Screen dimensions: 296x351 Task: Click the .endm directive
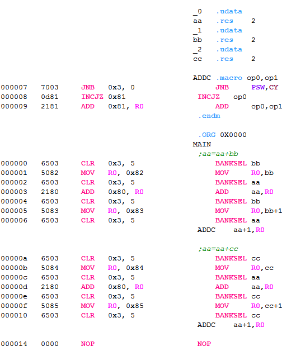[209, 116]
